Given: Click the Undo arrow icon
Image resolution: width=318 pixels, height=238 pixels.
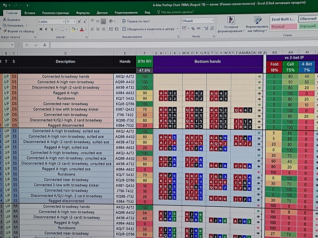Looking at the screenshot, I should 5,5.
